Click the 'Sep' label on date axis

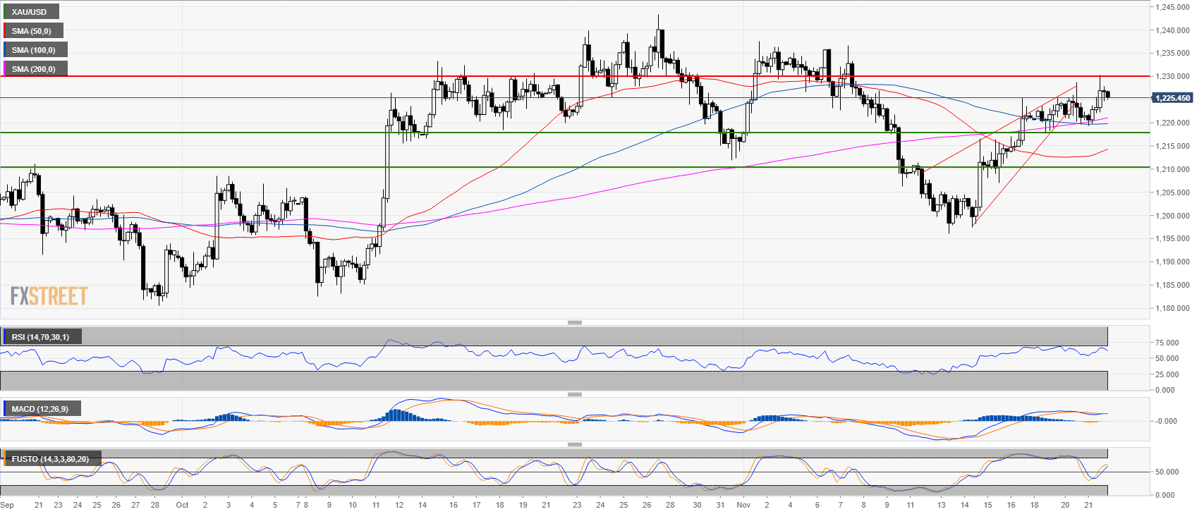(x=7, y=505)
